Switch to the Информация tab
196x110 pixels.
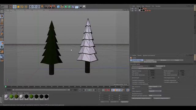point(150,60)
